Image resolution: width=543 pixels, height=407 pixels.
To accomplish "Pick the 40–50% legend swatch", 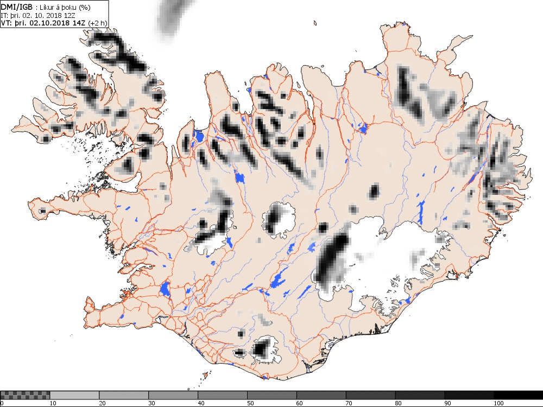I will pos(222,395).
